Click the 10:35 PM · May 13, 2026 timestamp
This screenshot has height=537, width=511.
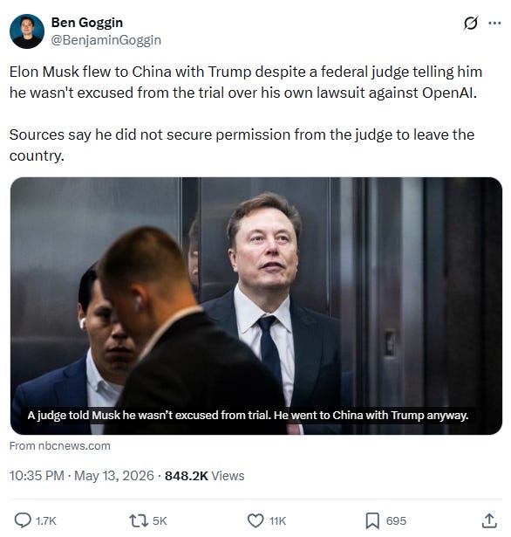tap(82, 476)
